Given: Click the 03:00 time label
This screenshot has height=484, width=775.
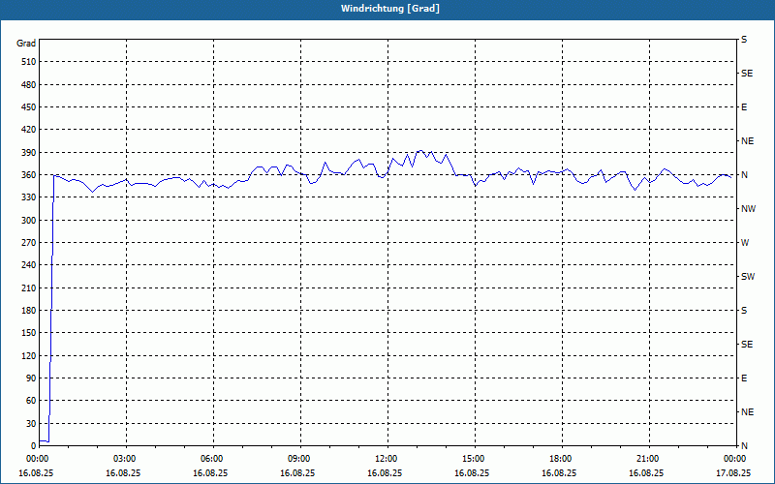Looking at the screenshot, I should 125,459.
